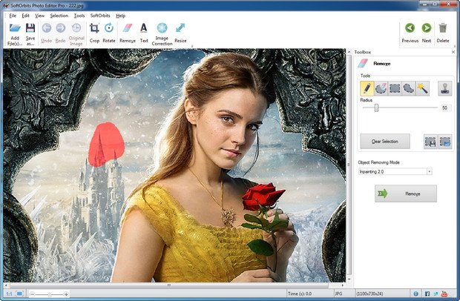This screenshot has height=301, width=460.
Task: Click the vertical scrollbar down arrow
Action: click(349, 279)
